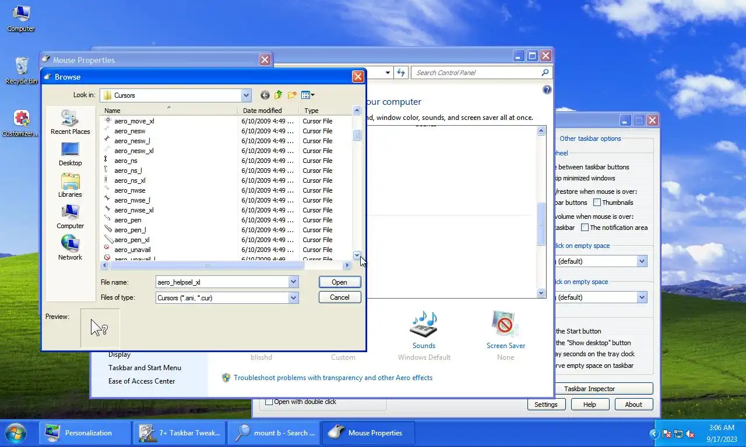Screen dimensions: 746x447
Task: Open Taskbar and Start Menu link
Action: 145,368
